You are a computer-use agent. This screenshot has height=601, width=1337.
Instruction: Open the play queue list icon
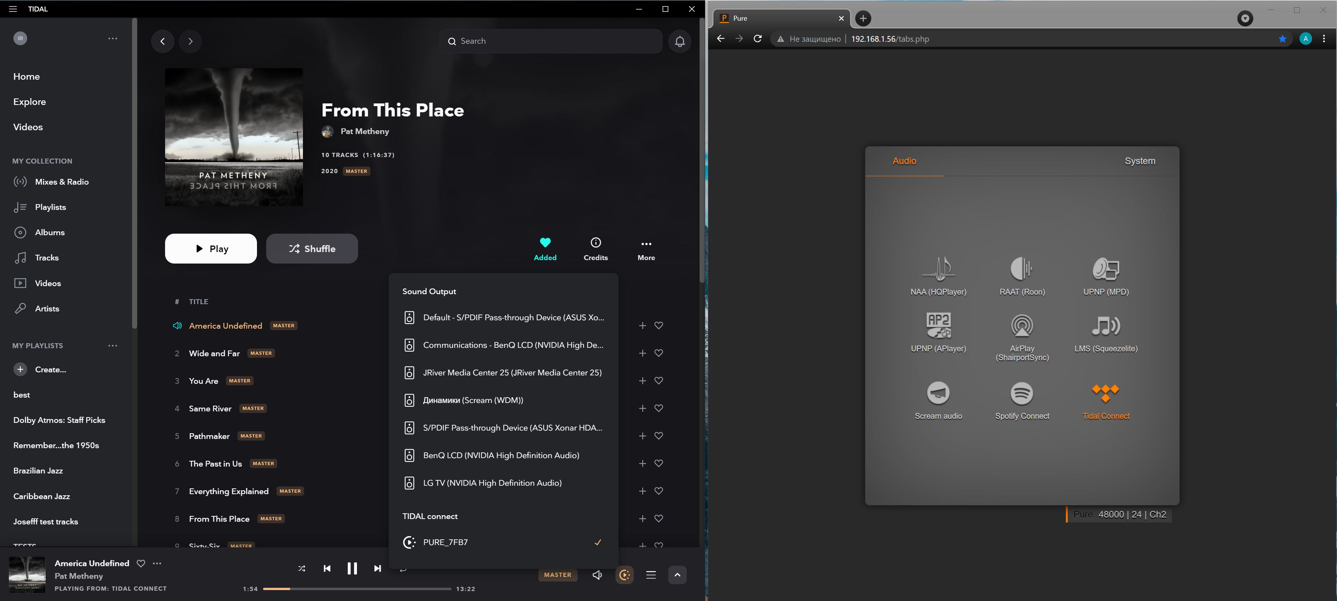point(651,575)
